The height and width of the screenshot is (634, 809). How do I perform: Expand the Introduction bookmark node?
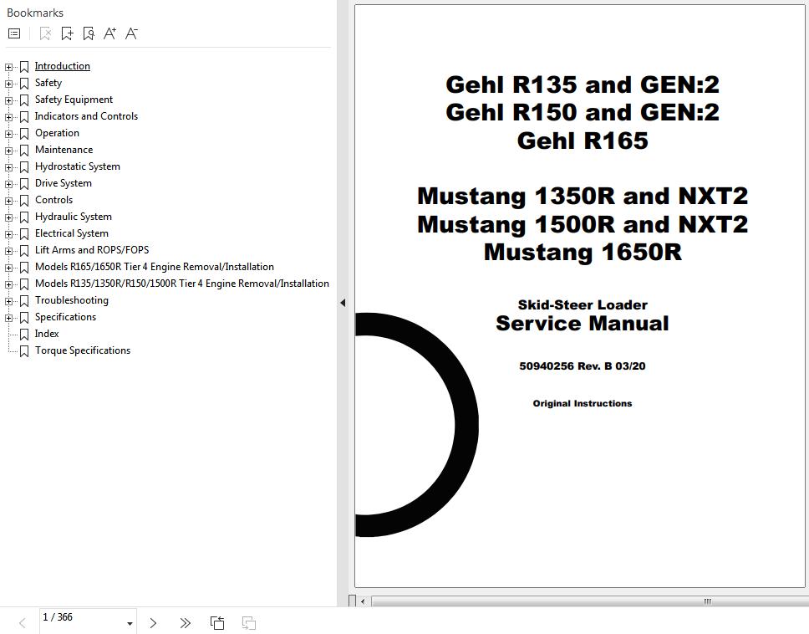click(x=8, y=67)
